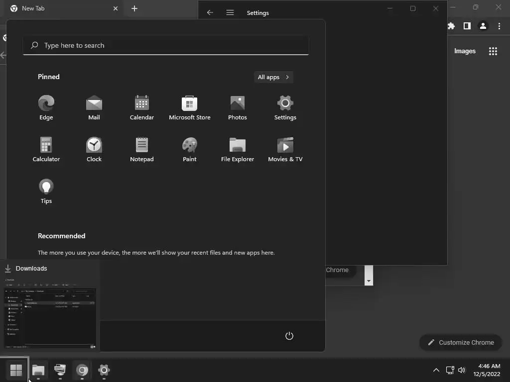Click the on-screen keyboard taskbar icon

pos(60,370)
